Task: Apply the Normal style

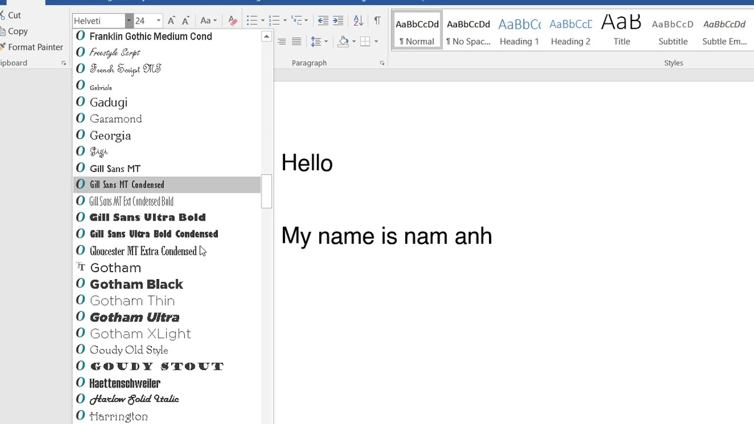Action: (x=417, y=31)
